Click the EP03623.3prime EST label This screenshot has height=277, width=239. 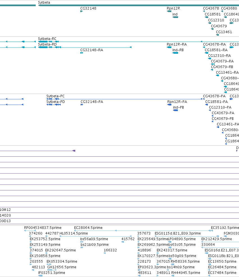[152, 267]
